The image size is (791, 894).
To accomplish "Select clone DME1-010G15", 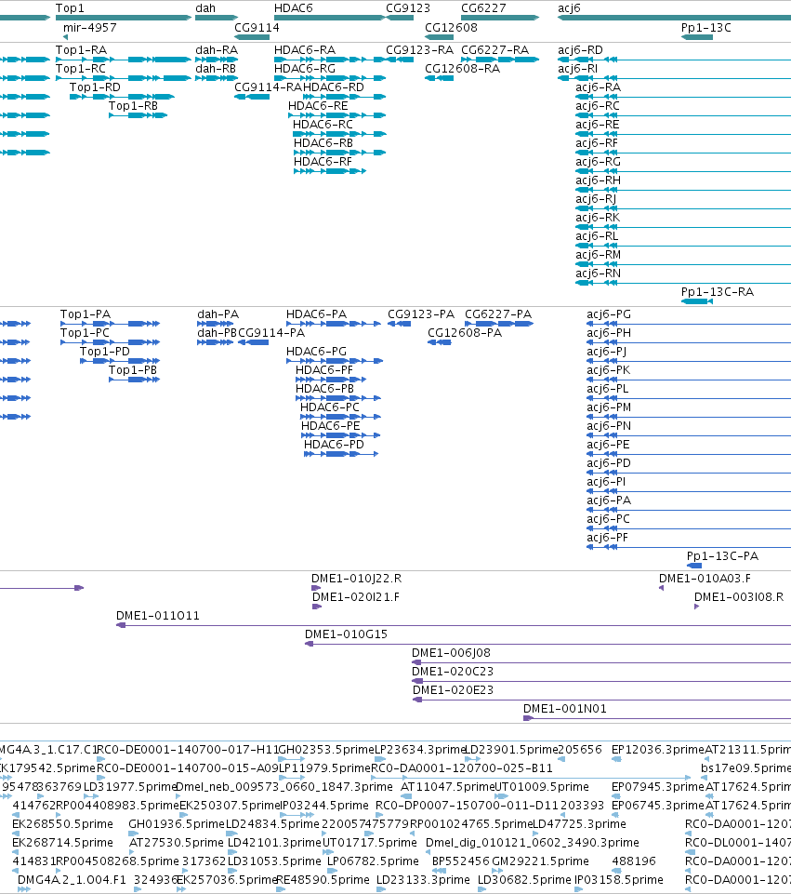I will [547, 644].
